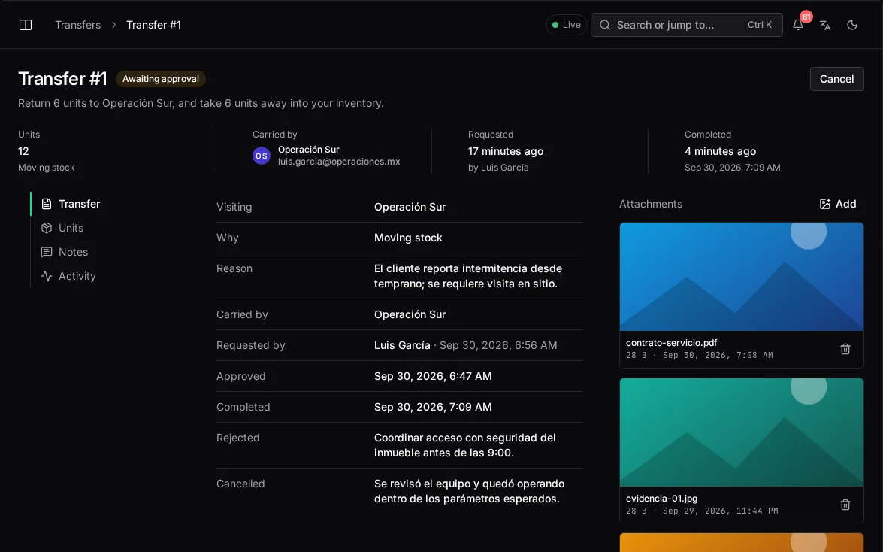
Task: Open the evidencia-01.jpg thumbnail preview
Action: point(741,432)
